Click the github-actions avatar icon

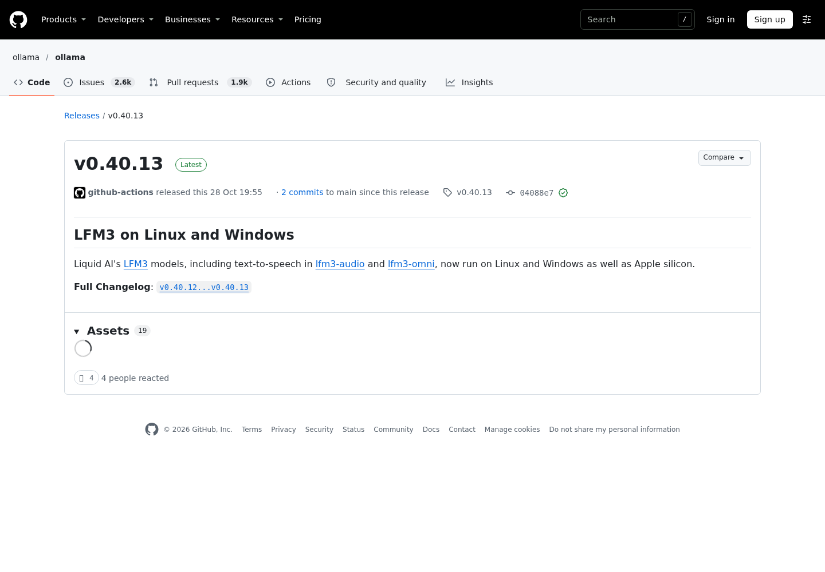(80, 193)
